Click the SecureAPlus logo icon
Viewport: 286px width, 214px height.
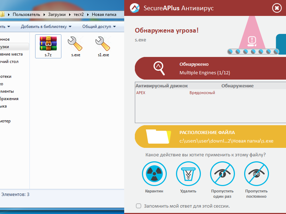pyautogui.click(x=134, y=8)
